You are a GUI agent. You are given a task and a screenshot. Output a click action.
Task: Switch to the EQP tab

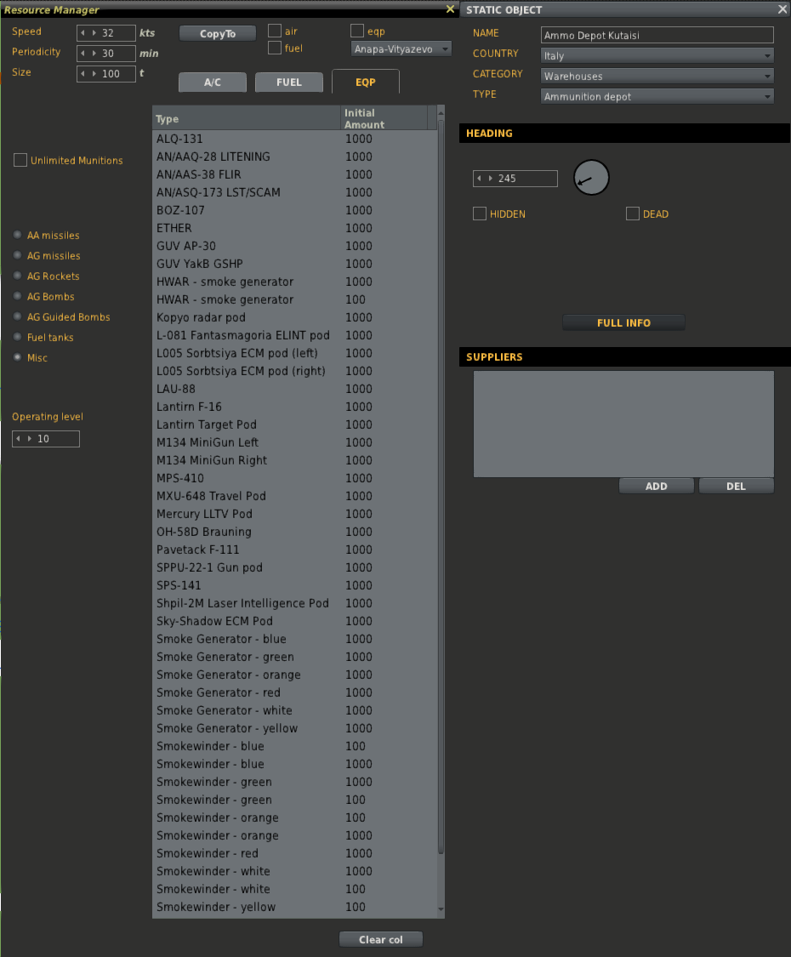366,82
